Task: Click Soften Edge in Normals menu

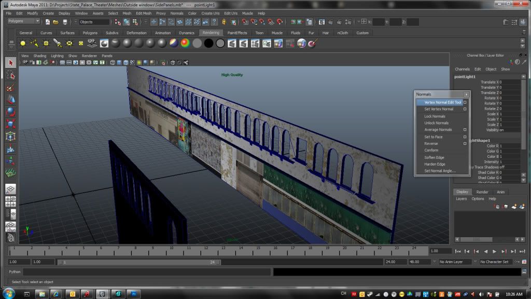Action: coord(434,157)
